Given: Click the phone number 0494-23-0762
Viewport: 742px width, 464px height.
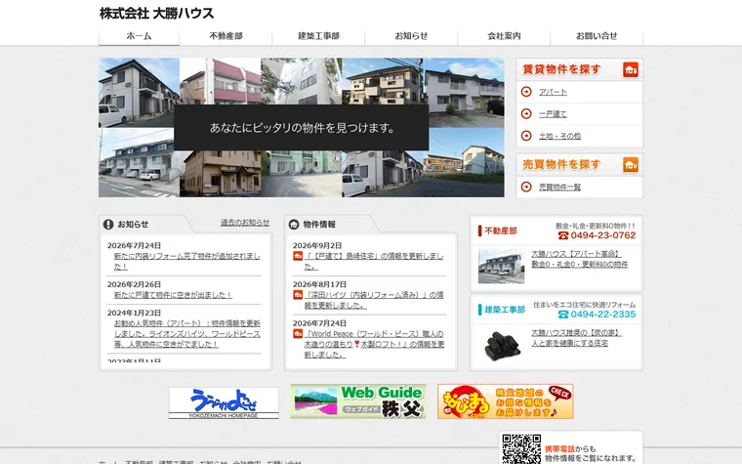Looking at the screenshot, I should [x=603, y=235].
